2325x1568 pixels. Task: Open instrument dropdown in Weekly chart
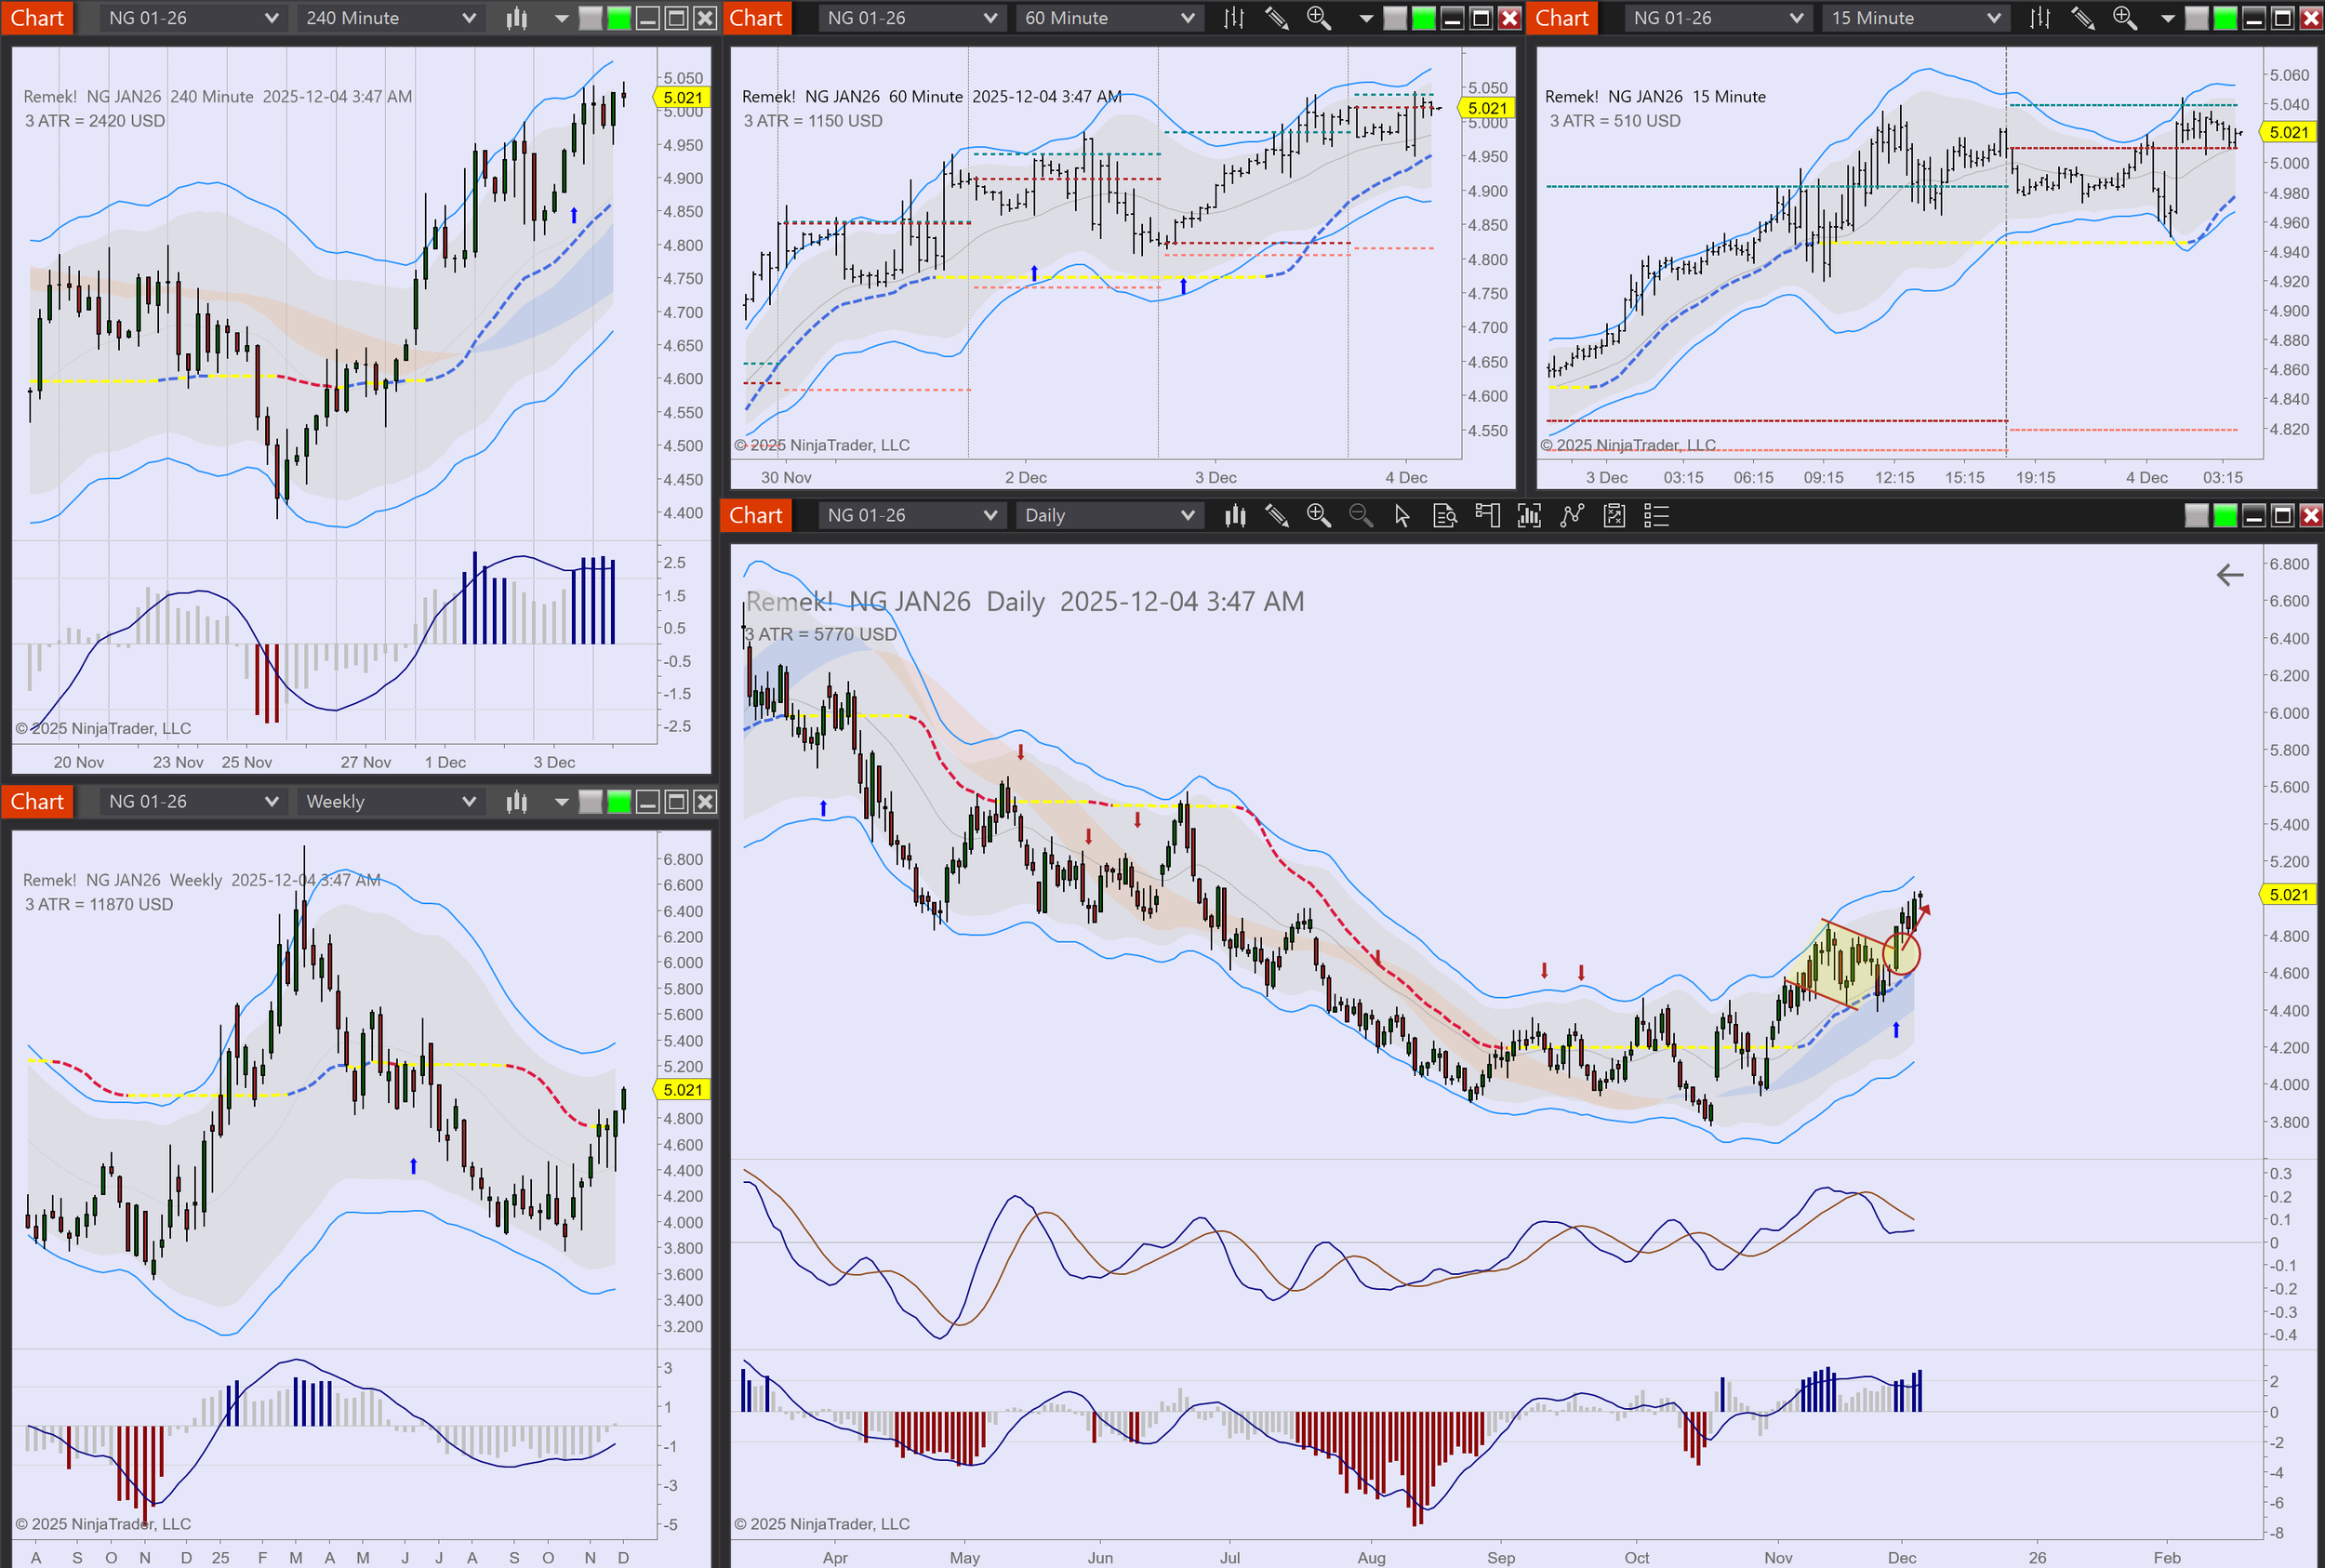tap(193, 801)
